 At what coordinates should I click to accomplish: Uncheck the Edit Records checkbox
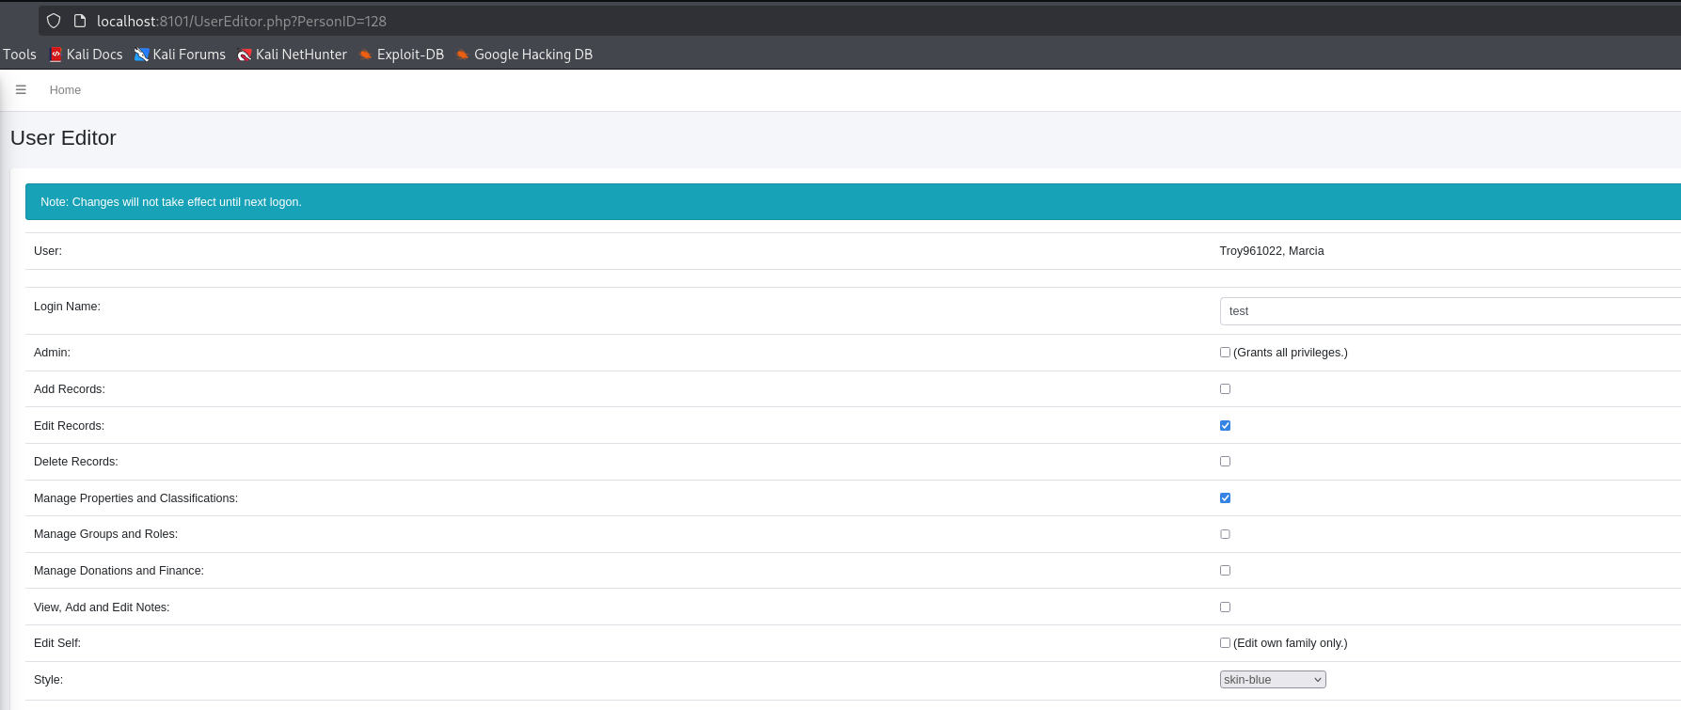(x=1225, y=425)
